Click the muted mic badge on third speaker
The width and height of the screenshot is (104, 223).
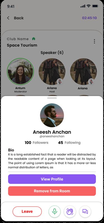click(91, 82)
